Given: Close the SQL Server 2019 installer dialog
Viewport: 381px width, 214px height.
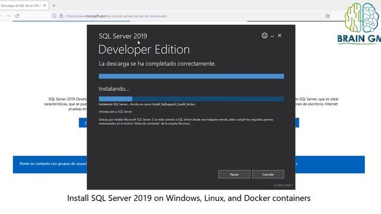Looking at the screenshot, I should [280, 36].
